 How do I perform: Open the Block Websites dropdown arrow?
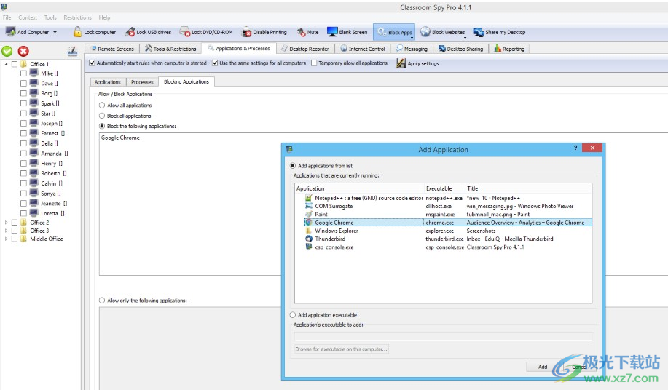click(x=465, y=37)
